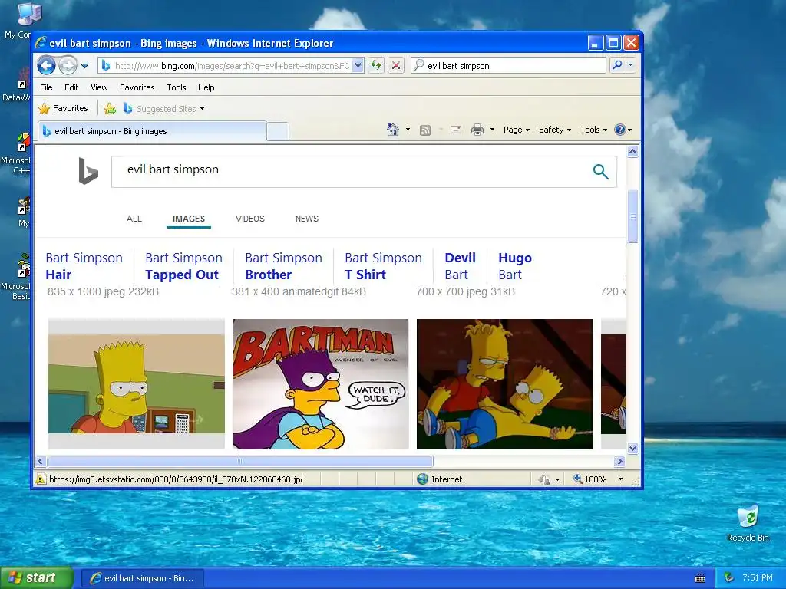Image resolution: width=786 pixels, height=589 pixels.
Task: Click the vertical scrollbar up arrow
Action: pyautogui.click(x=632, y=151)
